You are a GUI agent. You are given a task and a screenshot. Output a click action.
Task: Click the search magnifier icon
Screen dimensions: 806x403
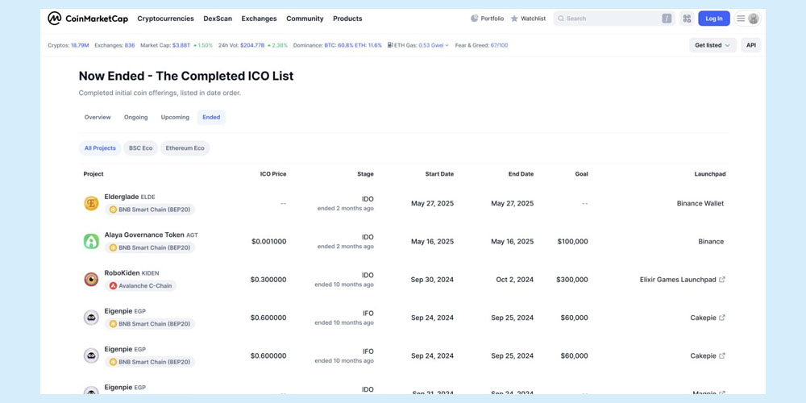561,19
